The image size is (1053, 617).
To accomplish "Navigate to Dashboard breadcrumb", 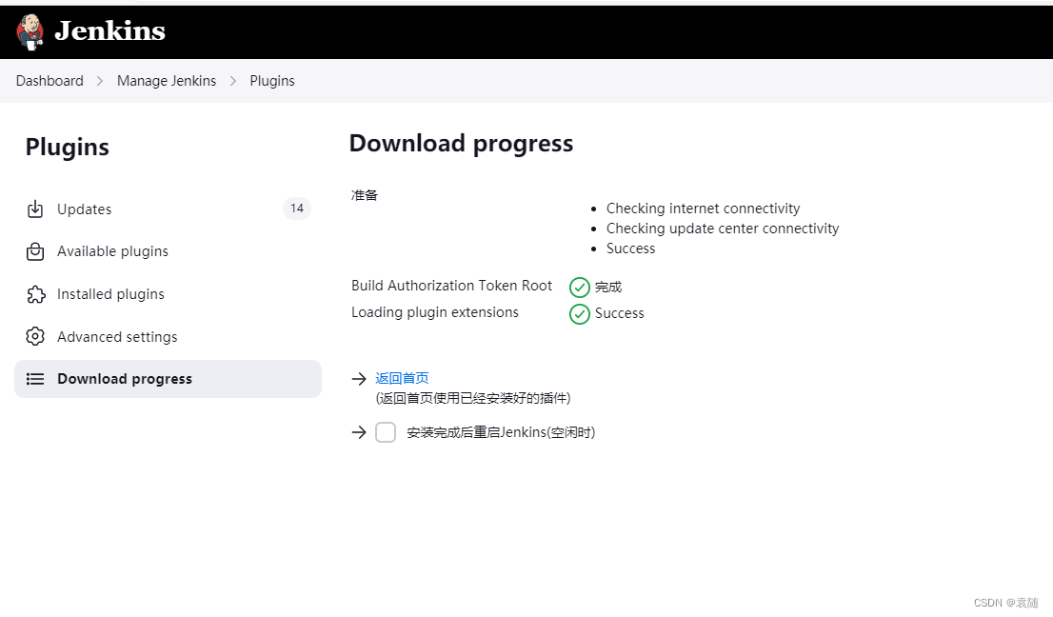I will pyautogui.click(x=50, y=81).
